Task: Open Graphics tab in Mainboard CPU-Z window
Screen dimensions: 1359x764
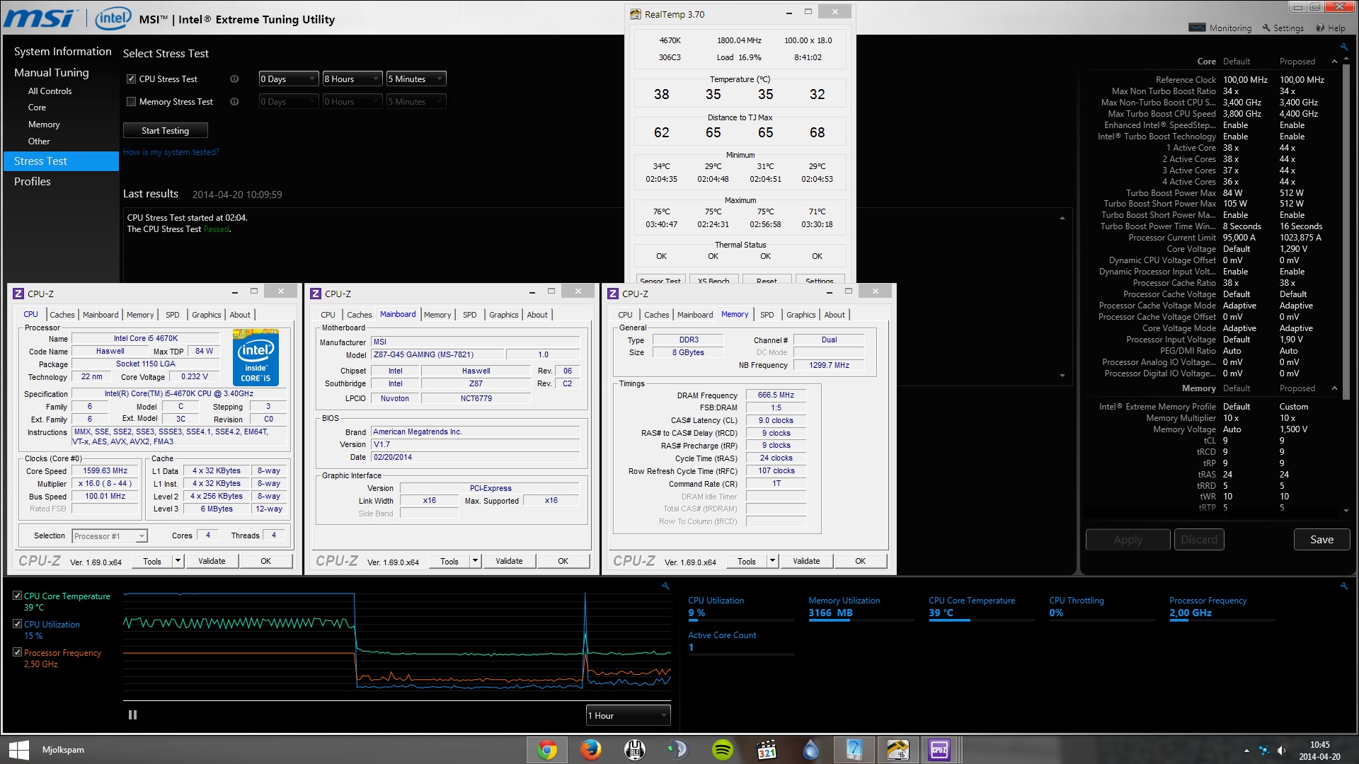Action: point(503,315)
